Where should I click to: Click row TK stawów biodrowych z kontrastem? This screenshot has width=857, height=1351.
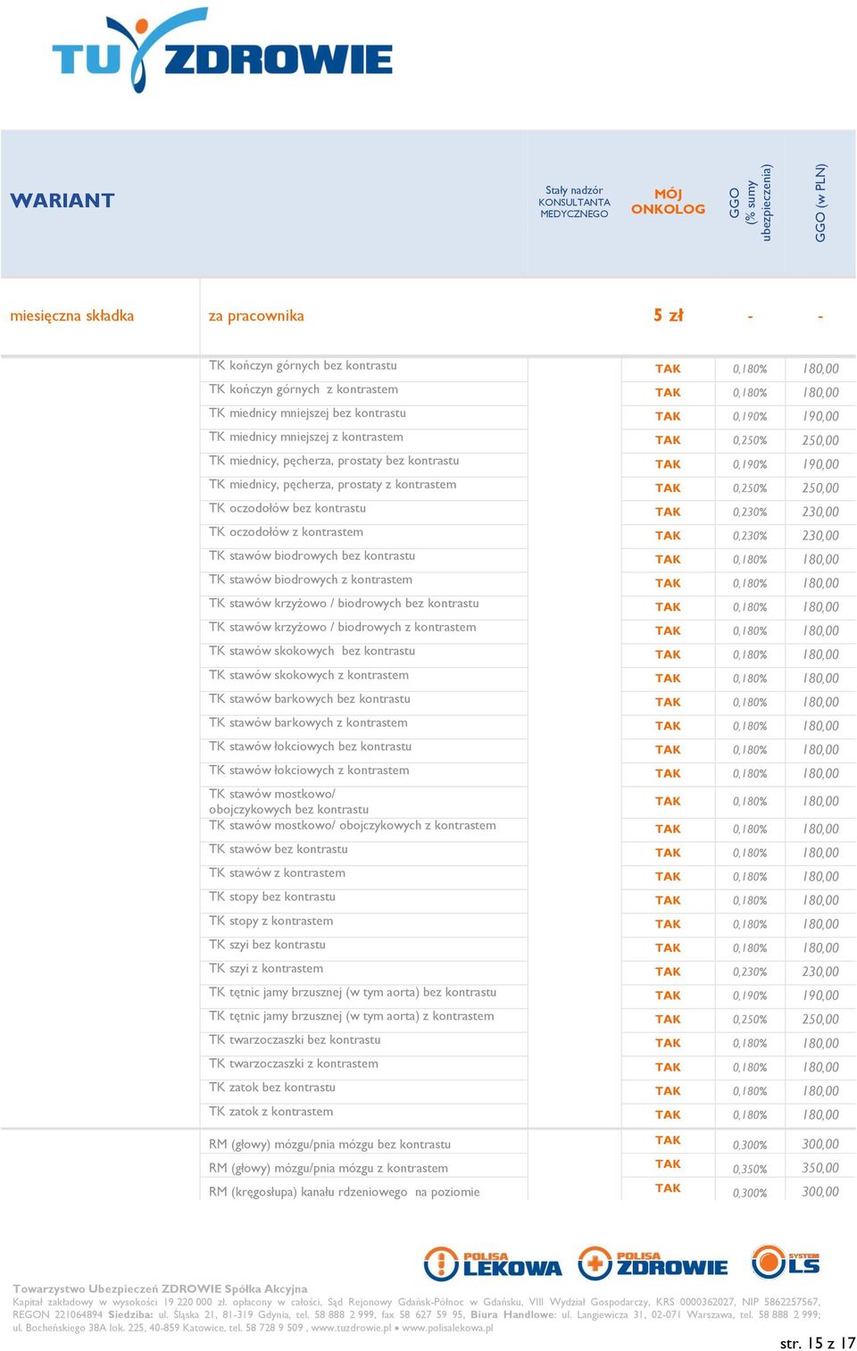tap(311, 580)
